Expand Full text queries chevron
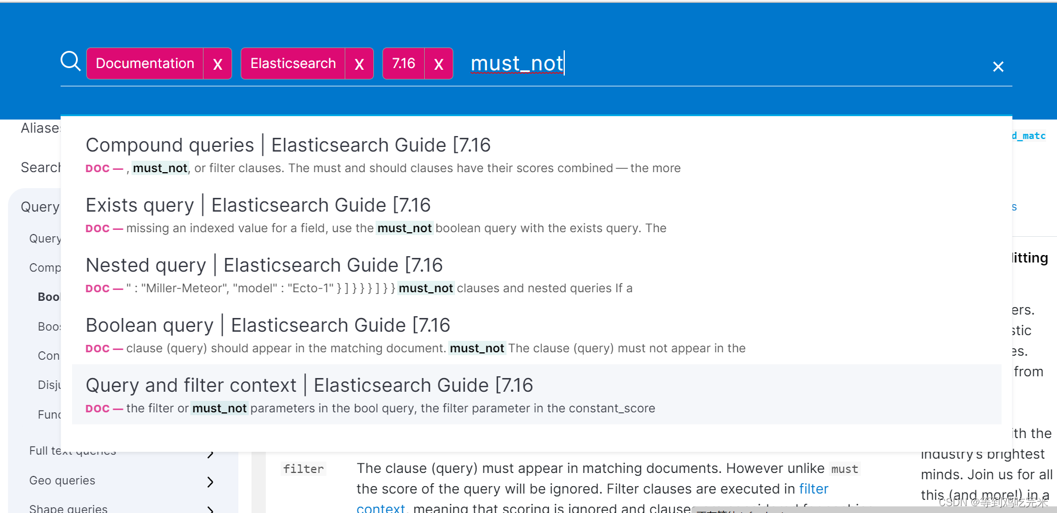Viewport: 1057px width, 513px height. (210, 453)
